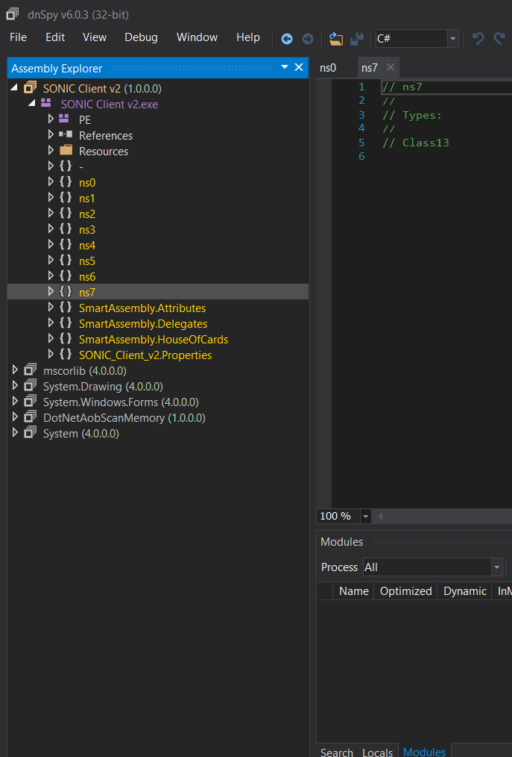The width and height of the screenshot is (512, 757).
Task: Click the Redo toolbar icon
Action: 499,39
